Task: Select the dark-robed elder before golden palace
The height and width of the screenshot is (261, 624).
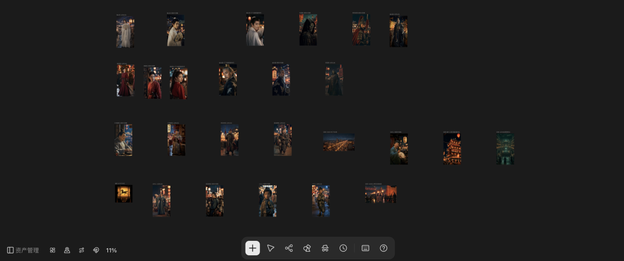Action: (398, 31)
